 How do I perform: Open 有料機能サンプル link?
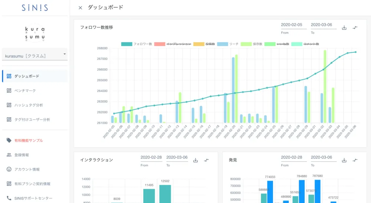pos(29,141)
